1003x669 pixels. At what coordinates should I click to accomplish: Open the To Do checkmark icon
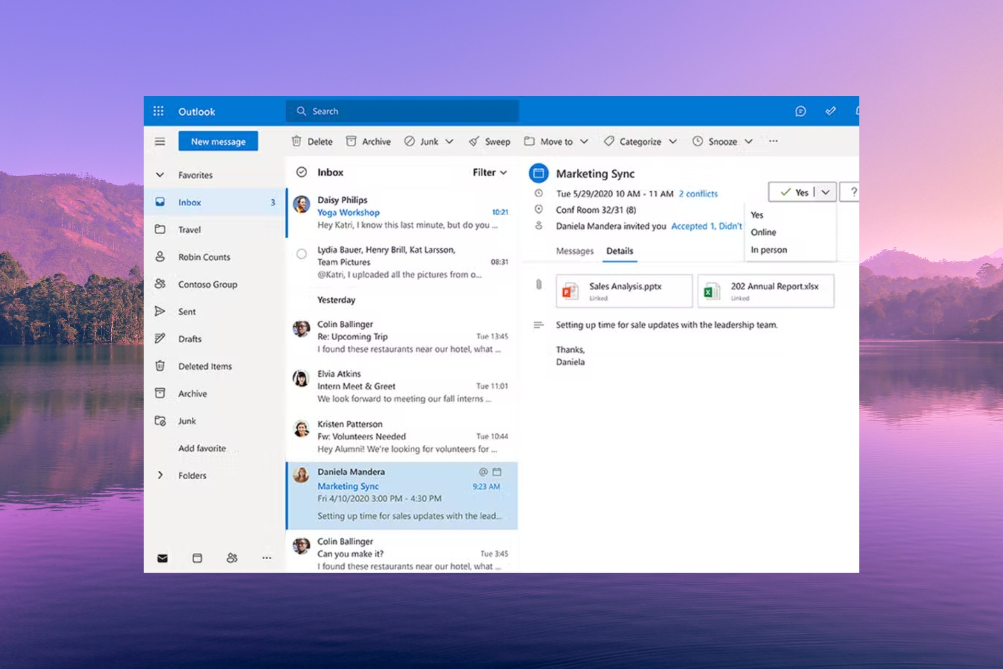click(831, 111)
